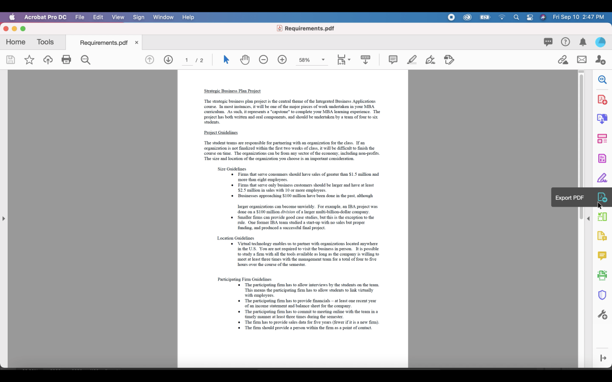Click the Zoom In plus icon
612x382 pixels.
282,60
